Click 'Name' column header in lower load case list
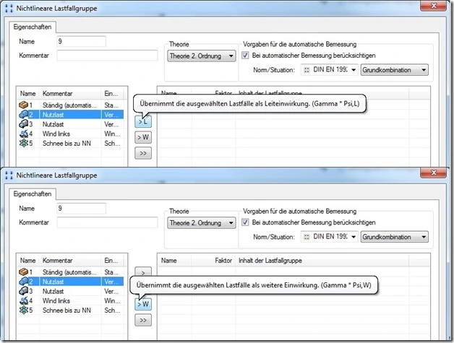 click(x=28, y=260)
